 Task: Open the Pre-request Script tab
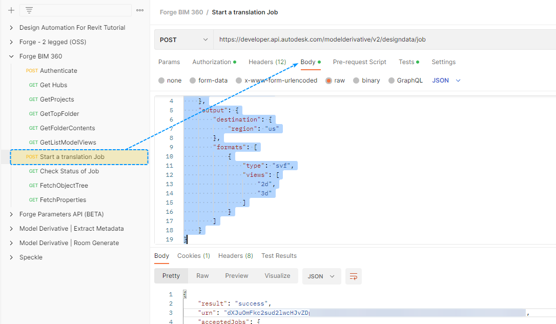pos(359,62)
